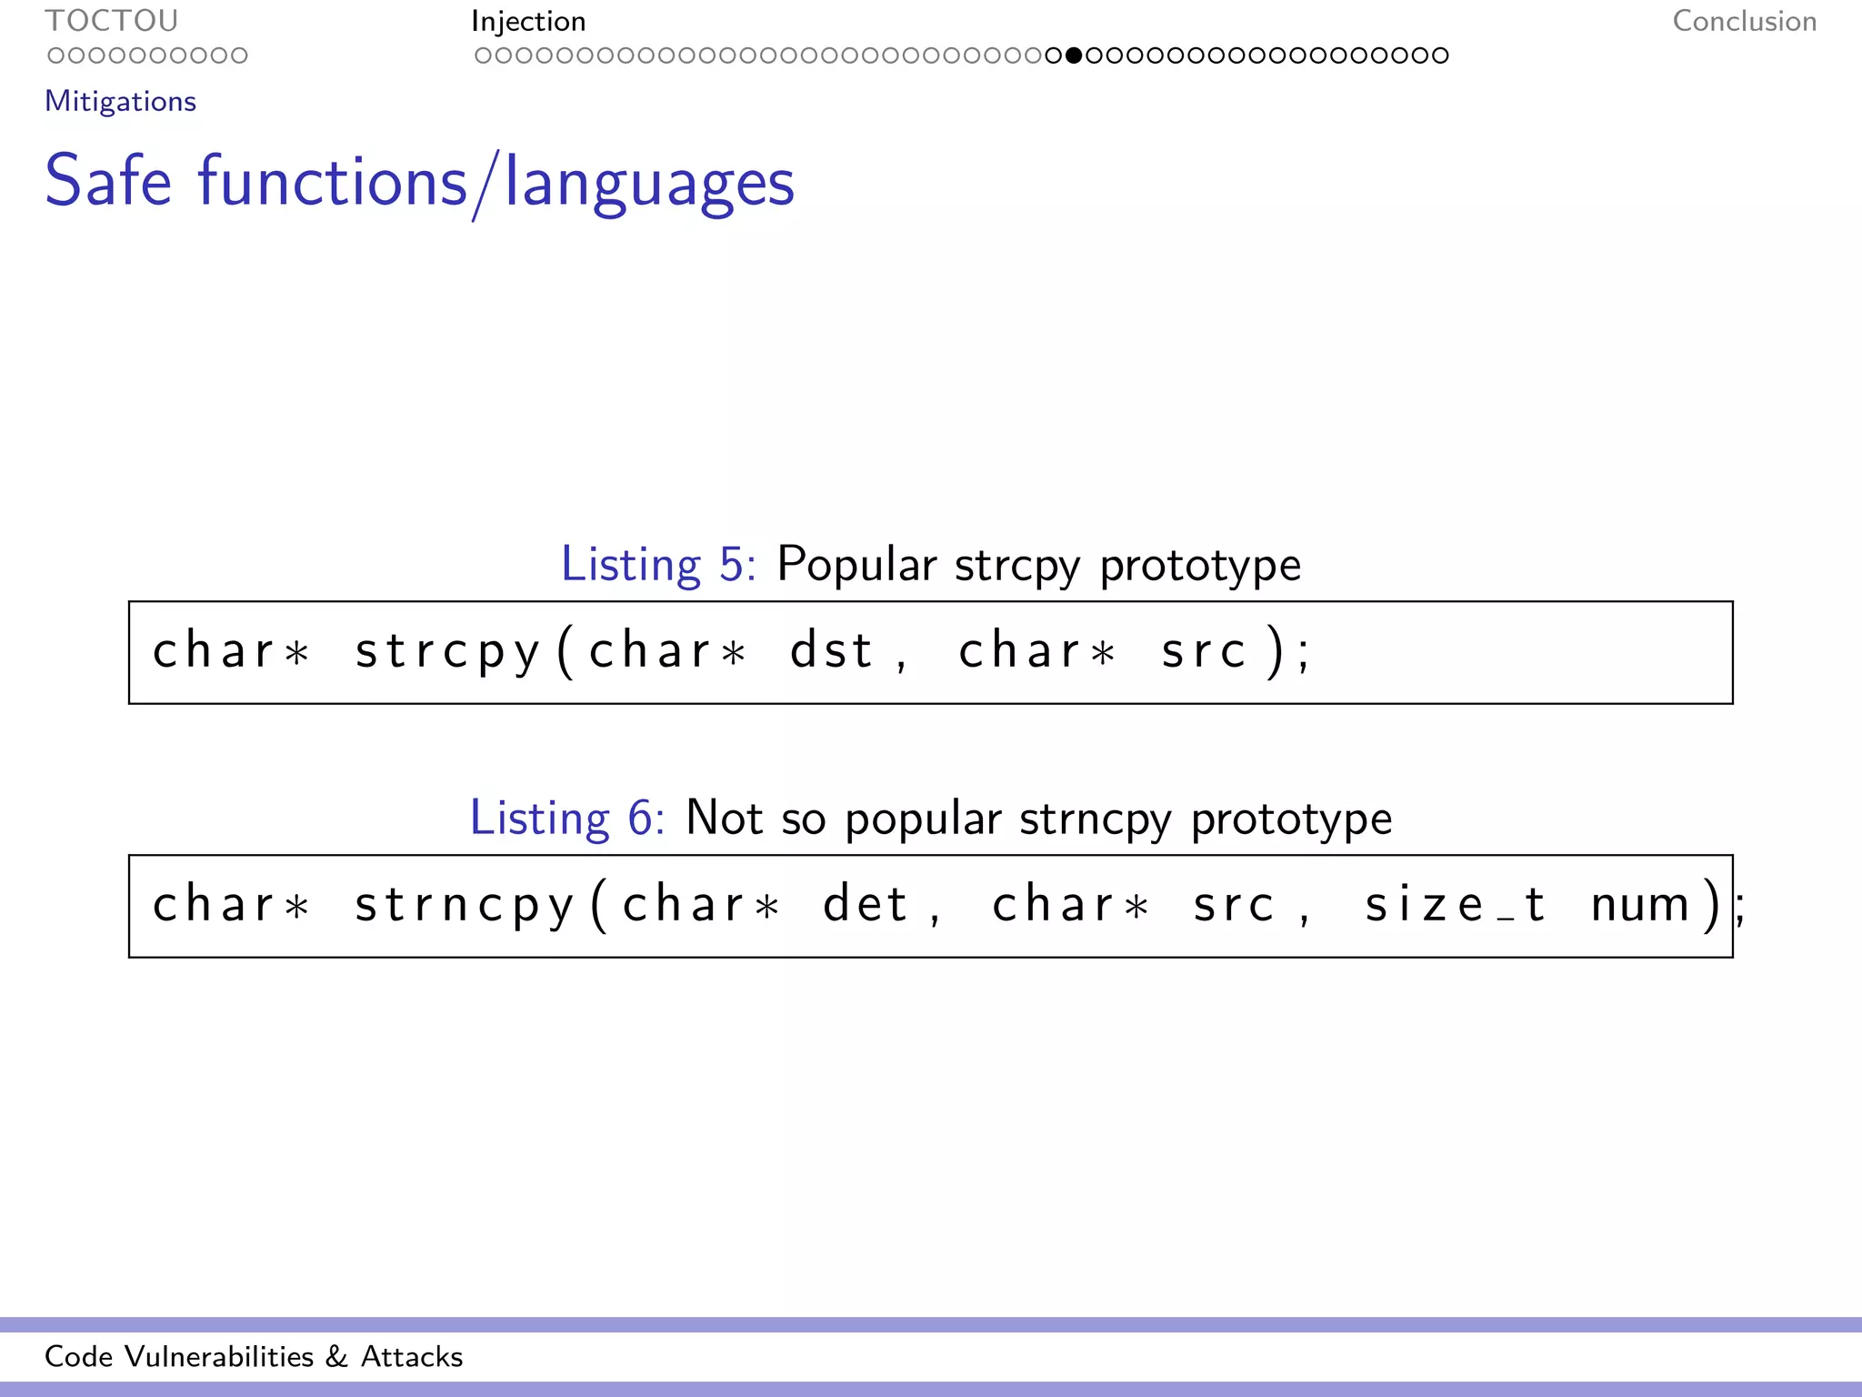Screen dimensions: 1862x1397
Task: Open the Injection section link
Action: coord(528,22)
